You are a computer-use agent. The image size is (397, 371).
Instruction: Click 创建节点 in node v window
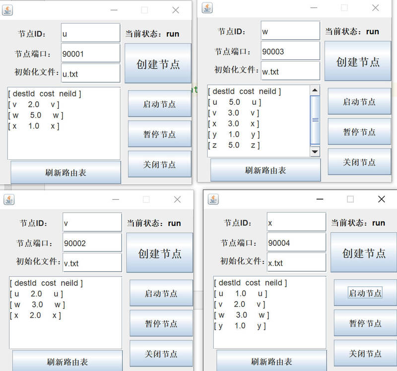(160, 253)
